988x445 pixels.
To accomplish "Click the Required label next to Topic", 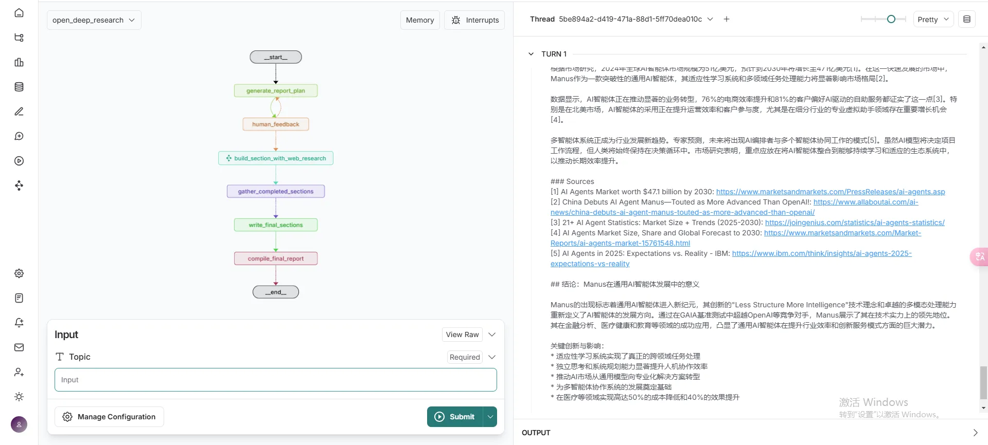I will click(465, 357).
